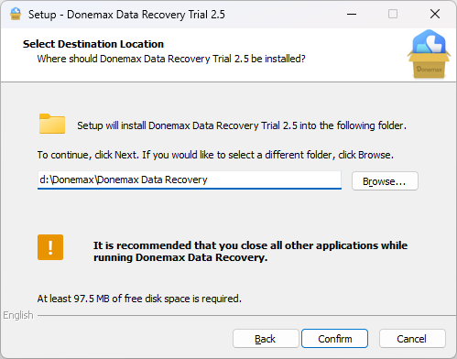
Task: Click the 'English' language label
Action: (x=18, y=315)
